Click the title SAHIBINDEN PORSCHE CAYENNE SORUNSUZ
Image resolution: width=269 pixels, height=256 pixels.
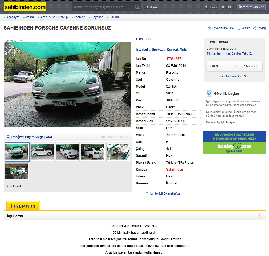pyautogui.click(x=57, y=28)
